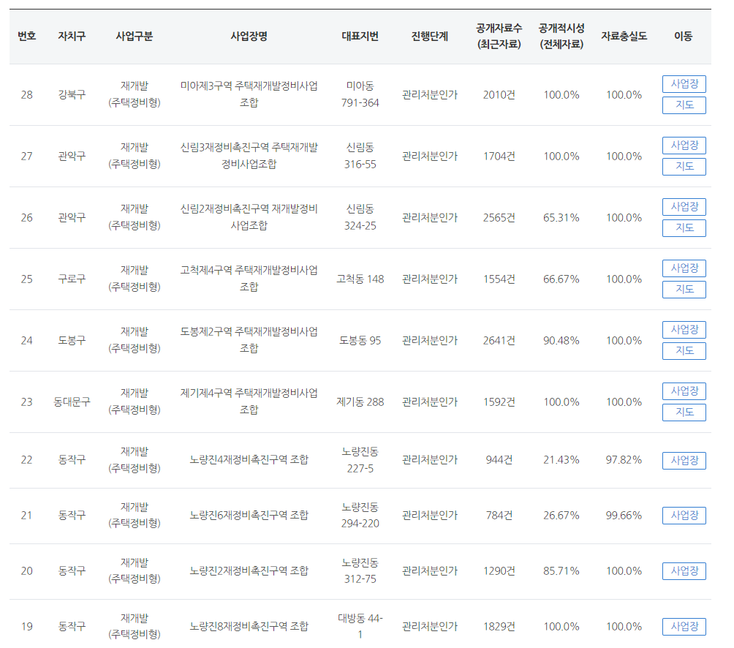The width and height of the screenshot is (734, 648).
Task: Click the 노량진동 227-5 address cell
Action: click(x=360, y=460)
